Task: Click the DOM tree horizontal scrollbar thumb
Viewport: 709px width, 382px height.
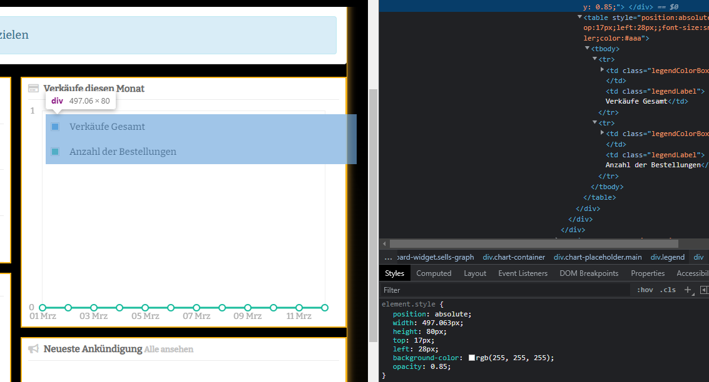Action: tap(534, 244)
